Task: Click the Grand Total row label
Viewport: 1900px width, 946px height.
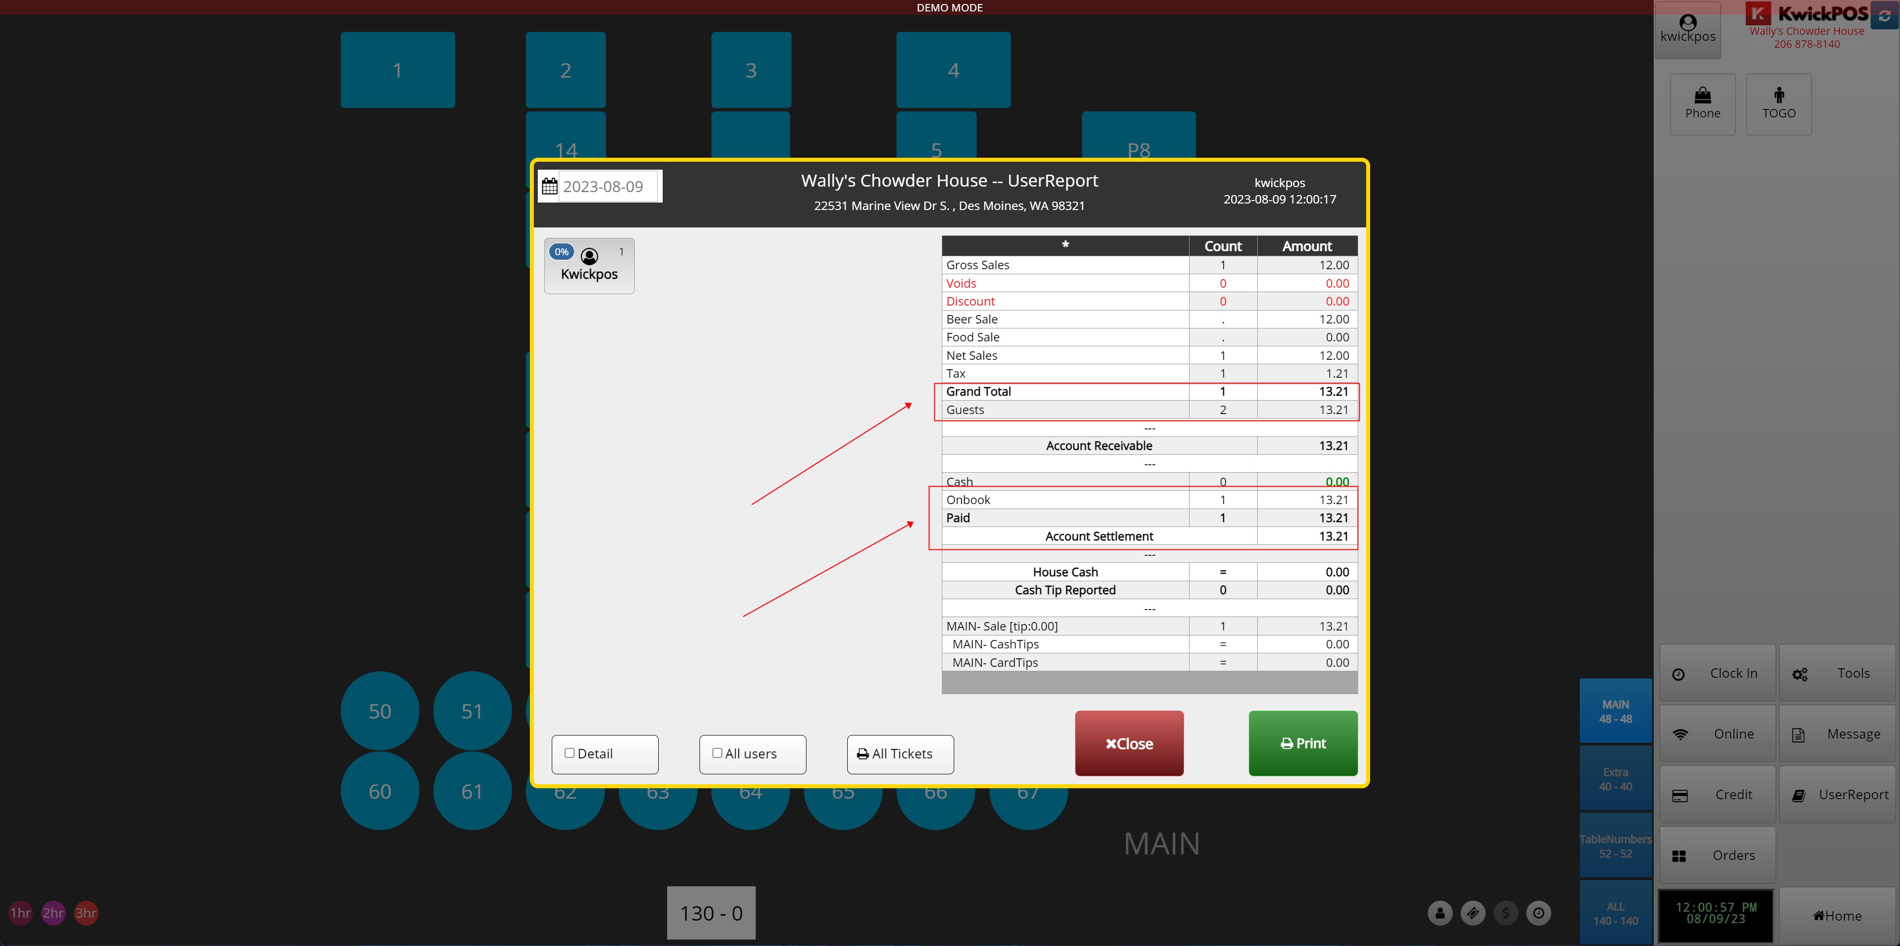Action: pyautogui.click(x=978, y=391)
